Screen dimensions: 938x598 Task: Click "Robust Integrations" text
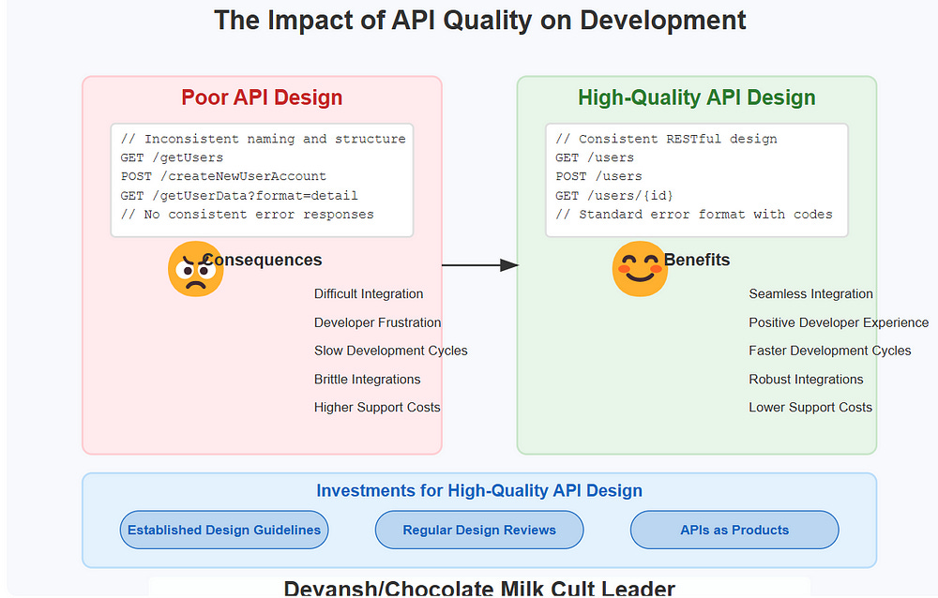click(806, 380)
